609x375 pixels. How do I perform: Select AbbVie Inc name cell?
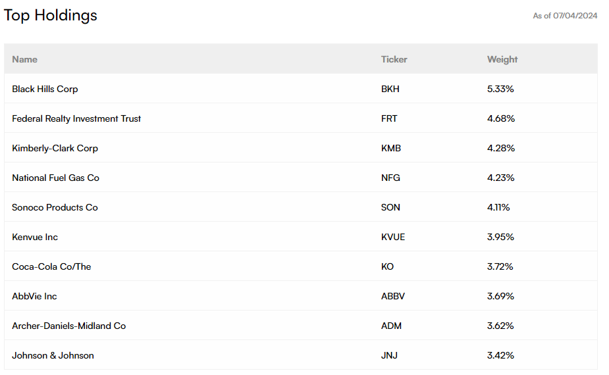coord(35,296)
